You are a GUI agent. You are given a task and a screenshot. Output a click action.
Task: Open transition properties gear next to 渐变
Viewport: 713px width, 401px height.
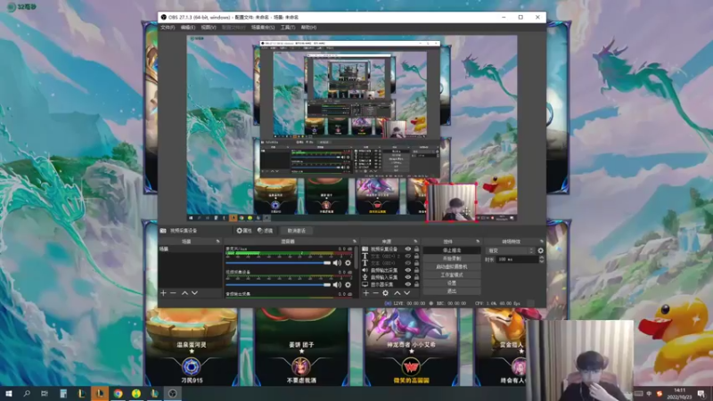pyautogui.click(x=541, y=250)
